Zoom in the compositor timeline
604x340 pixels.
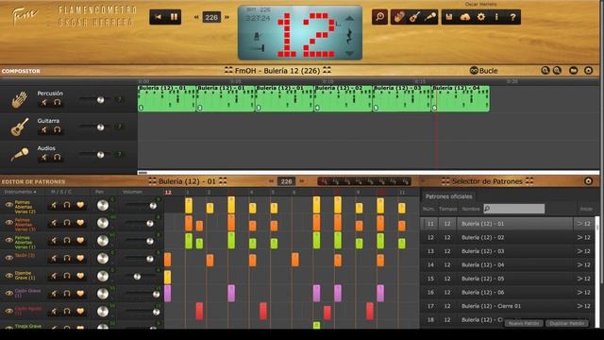click(x=545, y=70)
